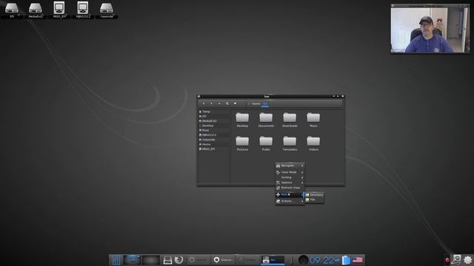Click the clock showing 09:22
The height and width of the screenshot is (266, 474).
pyautogui.click(x=324, y=260)
